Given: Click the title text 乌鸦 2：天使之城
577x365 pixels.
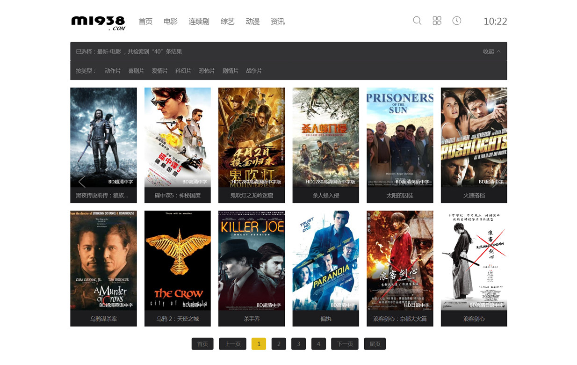Looking at the screenshot, I should tap(178, 319).
